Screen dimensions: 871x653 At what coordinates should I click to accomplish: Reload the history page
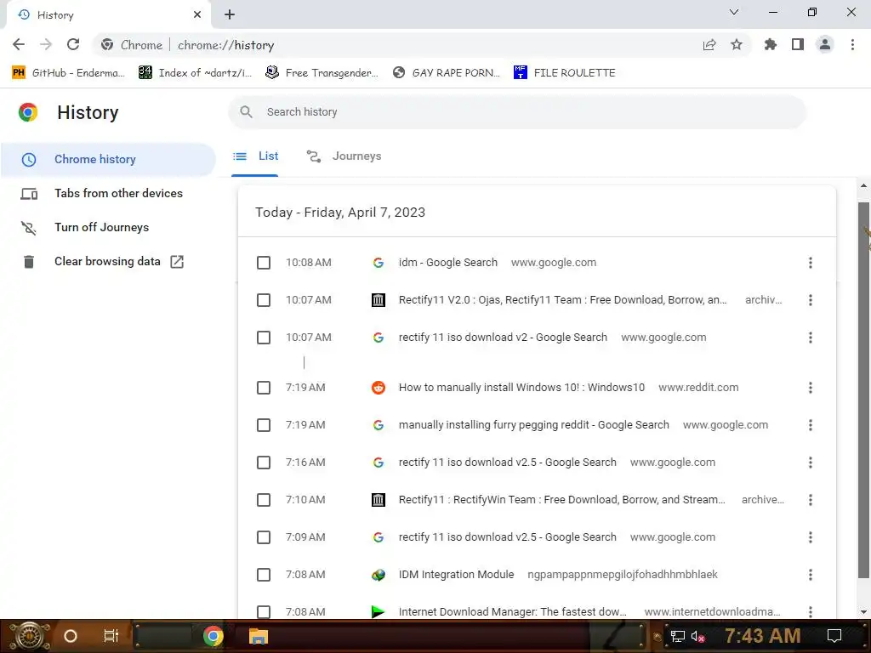pos(73,44)
